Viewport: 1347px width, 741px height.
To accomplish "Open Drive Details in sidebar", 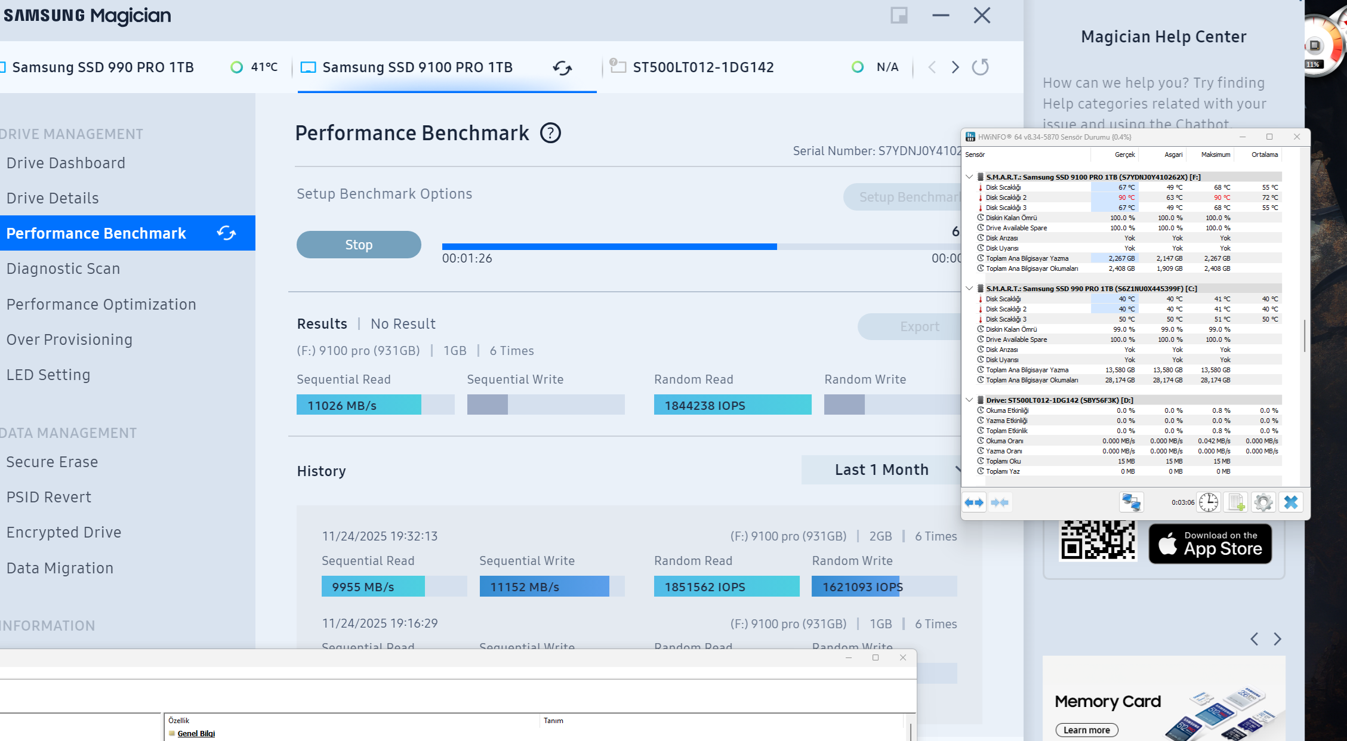I will pos(53,198).
